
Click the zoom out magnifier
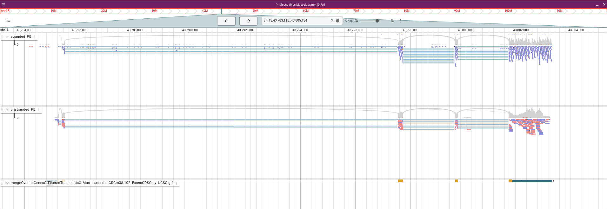pyautogui.click(x=357, y=21)
